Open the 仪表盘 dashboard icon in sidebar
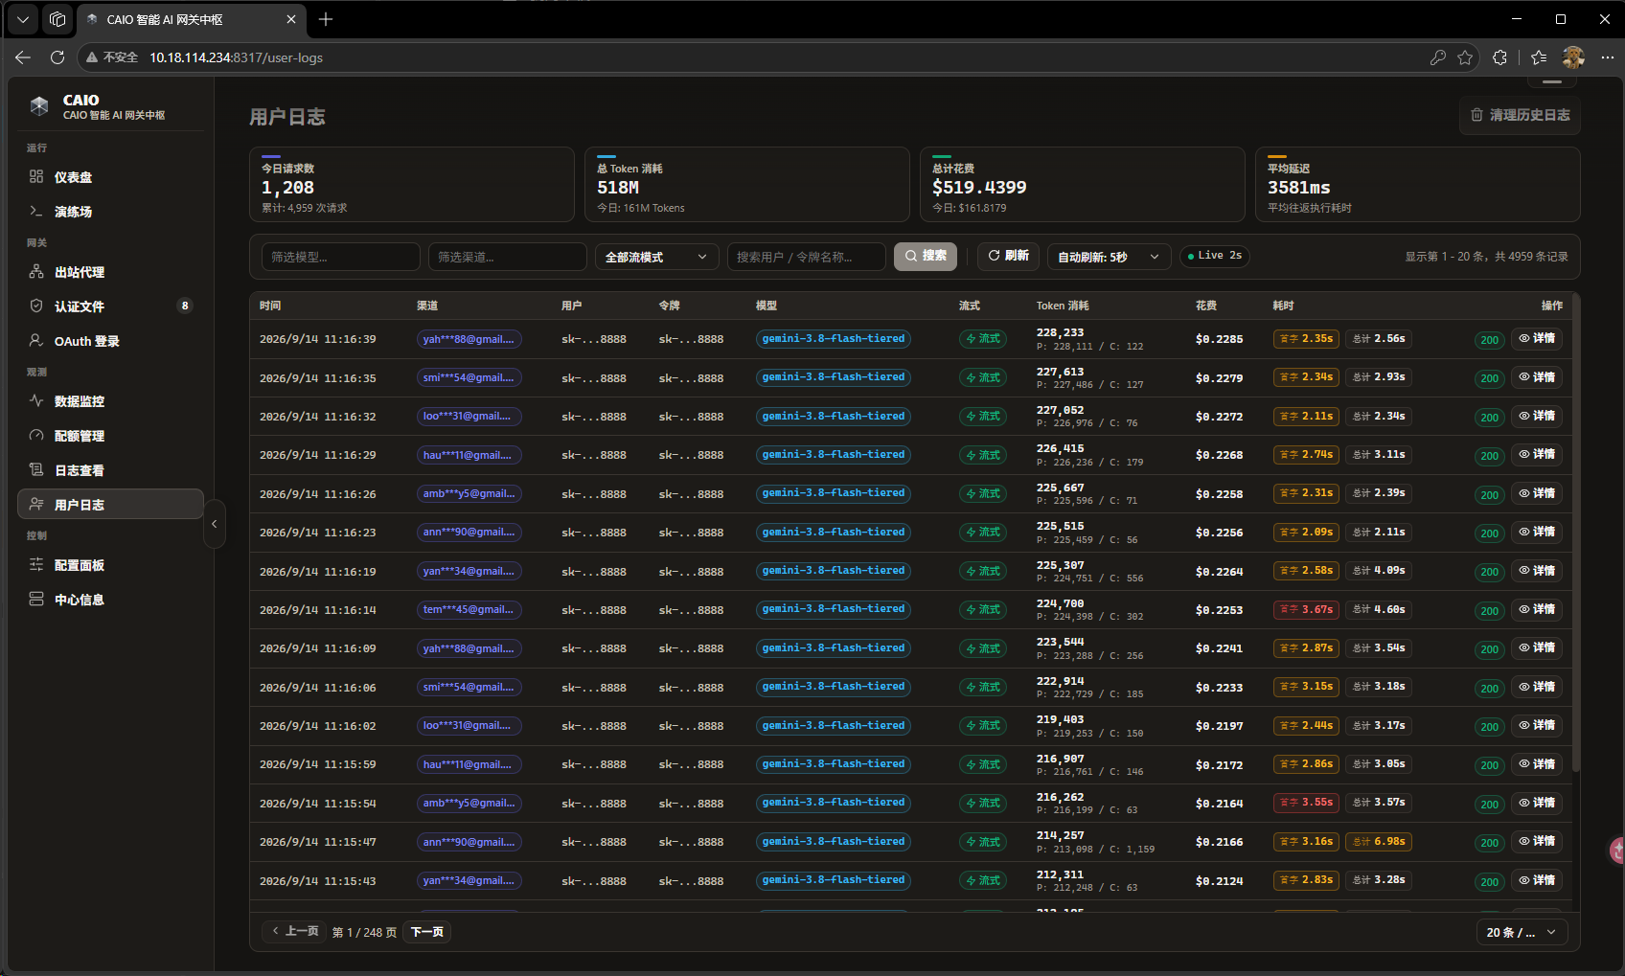Image resolution: width=1625 pixels, height=976 pixels. click(x=36, y=176)
